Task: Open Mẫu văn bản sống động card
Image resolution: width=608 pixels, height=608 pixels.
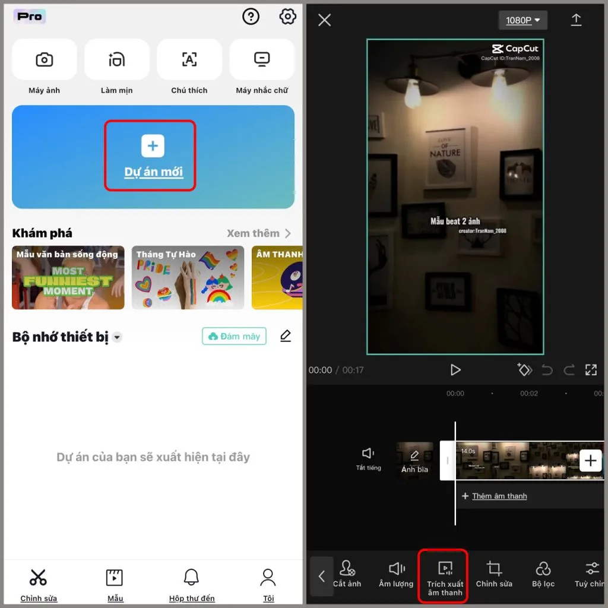Action: pos(68,278)
